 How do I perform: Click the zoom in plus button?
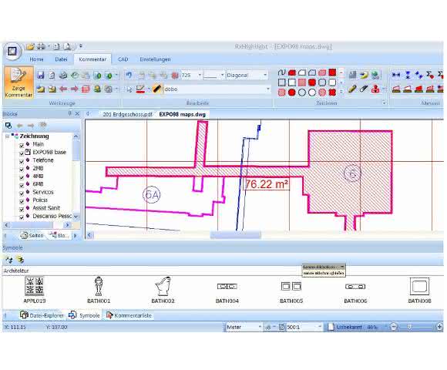pyautogui.click(x=439, y=327)
